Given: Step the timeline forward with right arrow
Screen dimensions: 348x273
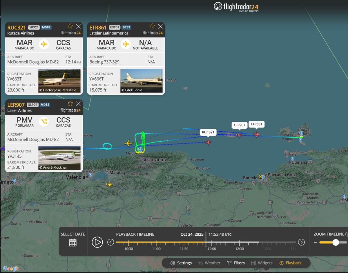Looking at the screenshot, I should tap(301, 242).
